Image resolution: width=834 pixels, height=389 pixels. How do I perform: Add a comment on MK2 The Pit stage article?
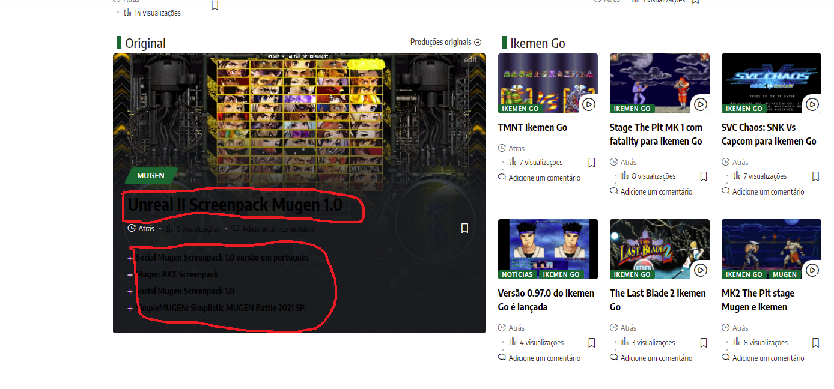coord(763,358)
